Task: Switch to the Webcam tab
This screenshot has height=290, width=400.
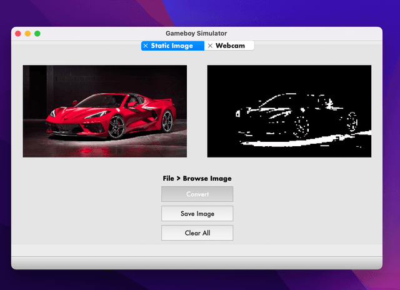Action: tap(229, 46)
